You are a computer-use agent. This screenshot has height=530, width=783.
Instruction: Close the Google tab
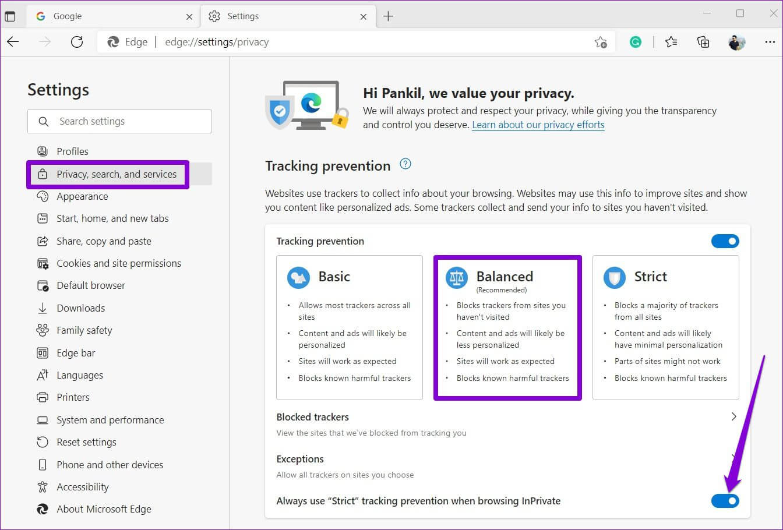pyautogui.click(x=189, y=17)
